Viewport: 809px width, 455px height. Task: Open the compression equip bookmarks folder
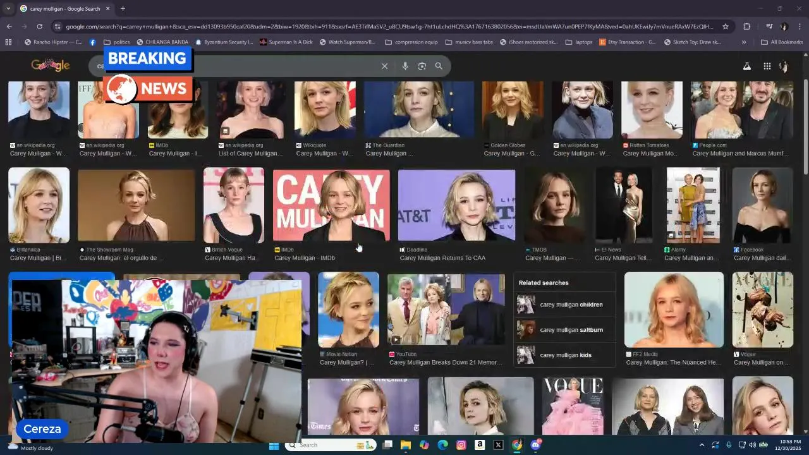point(410,42)
